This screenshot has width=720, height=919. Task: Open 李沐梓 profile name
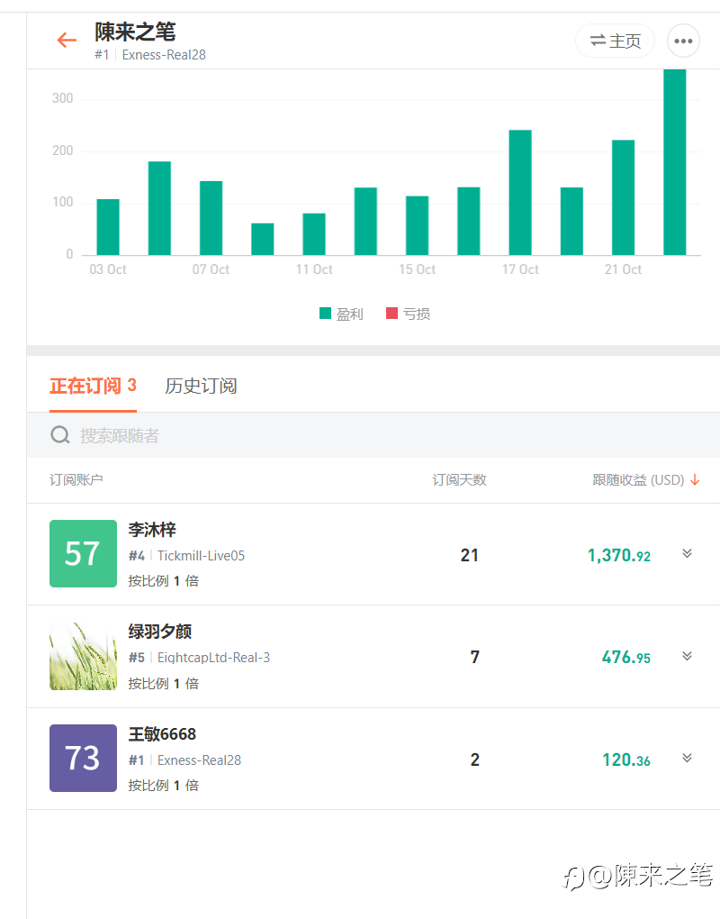pyautogui.click(x=152, y=529)
